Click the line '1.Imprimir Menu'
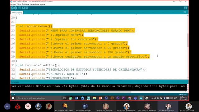The width and height of the screenshot is (199, 112). click(51, 35)
